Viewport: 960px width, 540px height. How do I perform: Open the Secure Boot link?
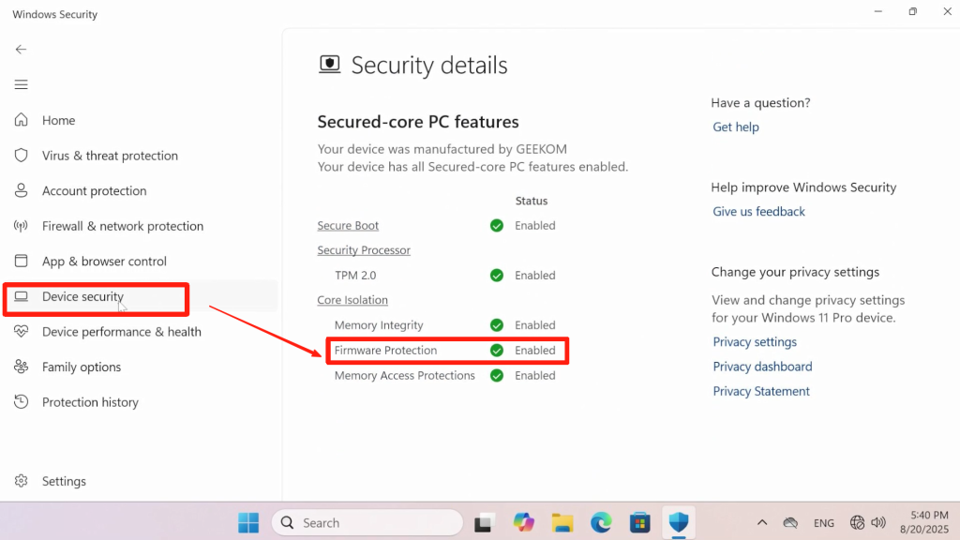point(348,225)
